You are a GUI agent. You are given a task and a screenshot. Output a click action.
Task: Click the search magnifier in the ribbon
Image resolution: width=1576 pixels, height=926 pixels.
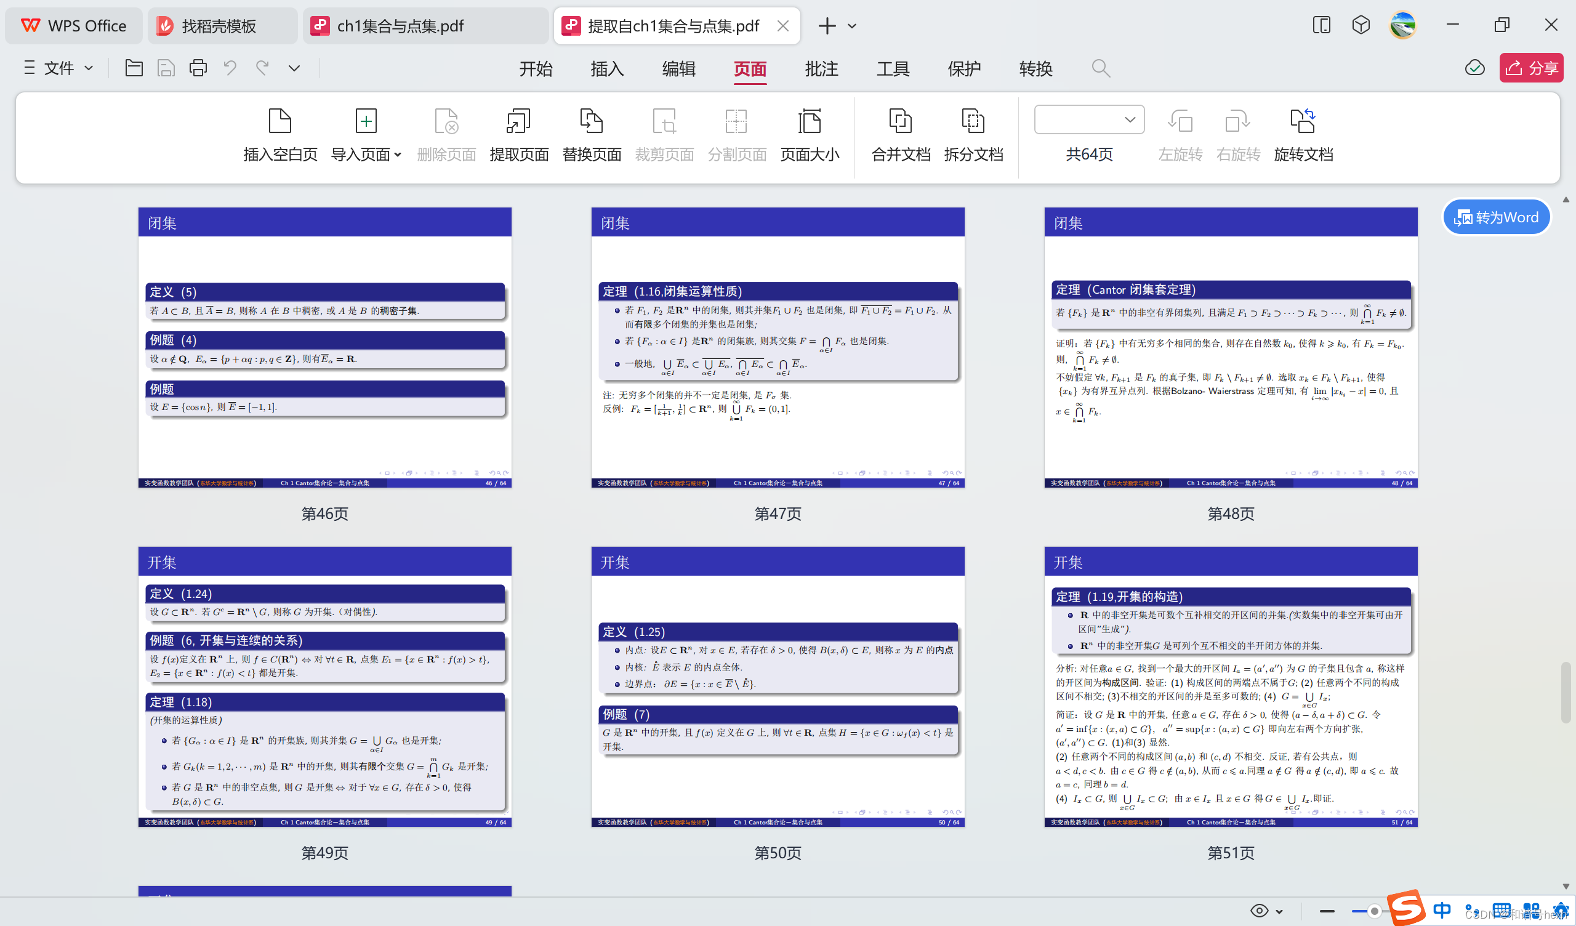[x=1101, y=68]
